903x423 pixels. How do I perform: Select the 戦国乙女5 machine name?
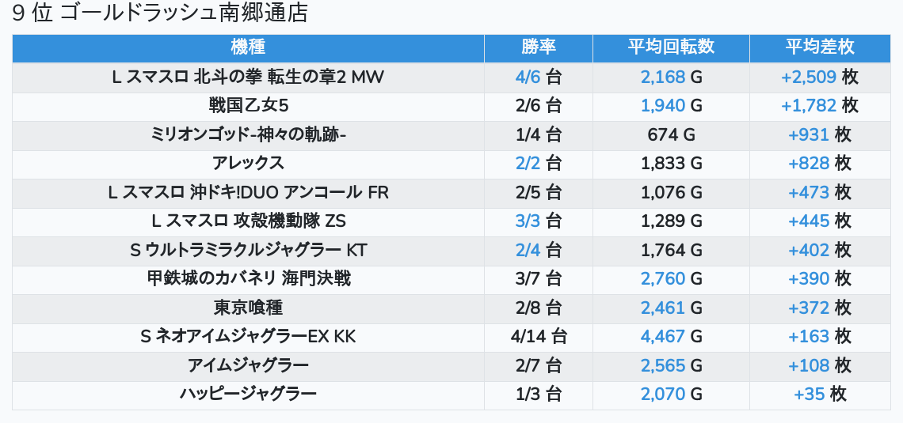click(x=248, y=106)
